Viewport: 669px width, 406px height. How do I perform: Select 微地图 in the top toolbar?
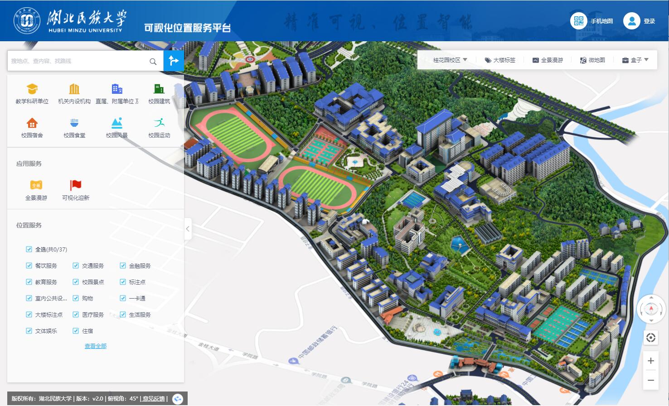tap(592, 60)
